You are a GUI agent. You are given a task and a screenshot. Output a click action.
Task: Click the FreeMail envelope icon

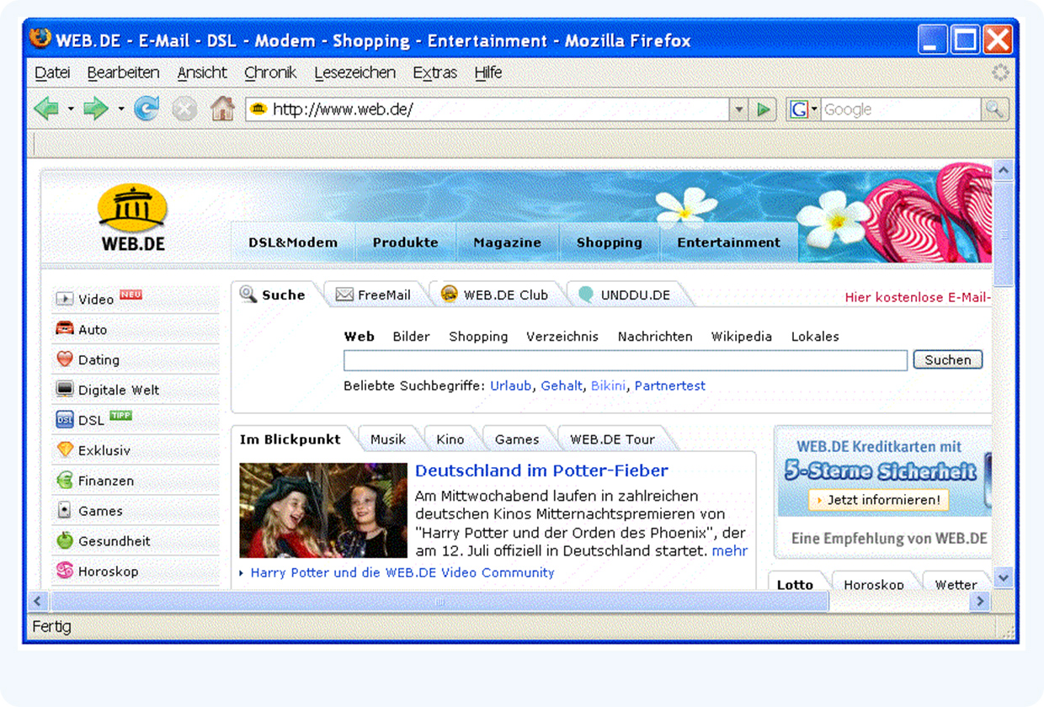343,295
